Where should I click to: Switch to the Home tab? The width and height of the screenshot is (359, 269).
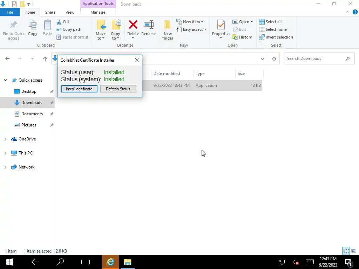tap(30, 12)
